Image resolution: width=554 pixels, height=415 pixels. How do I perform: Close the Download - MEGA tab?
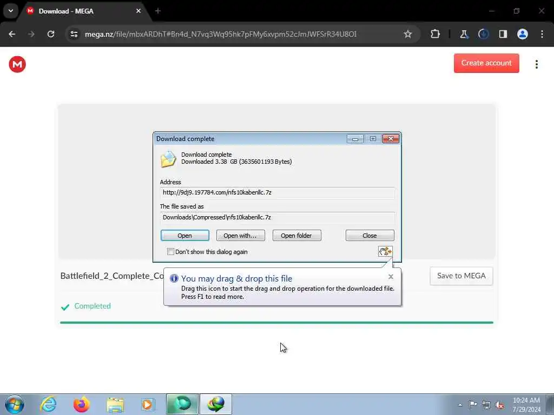[138, 11]
